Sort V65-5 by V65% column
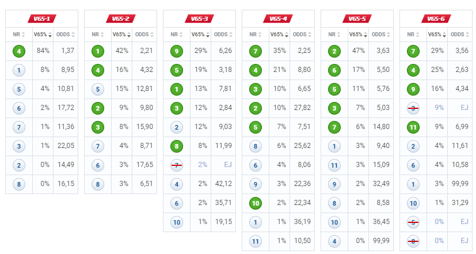The image size is (476, 254). (358, 35)
